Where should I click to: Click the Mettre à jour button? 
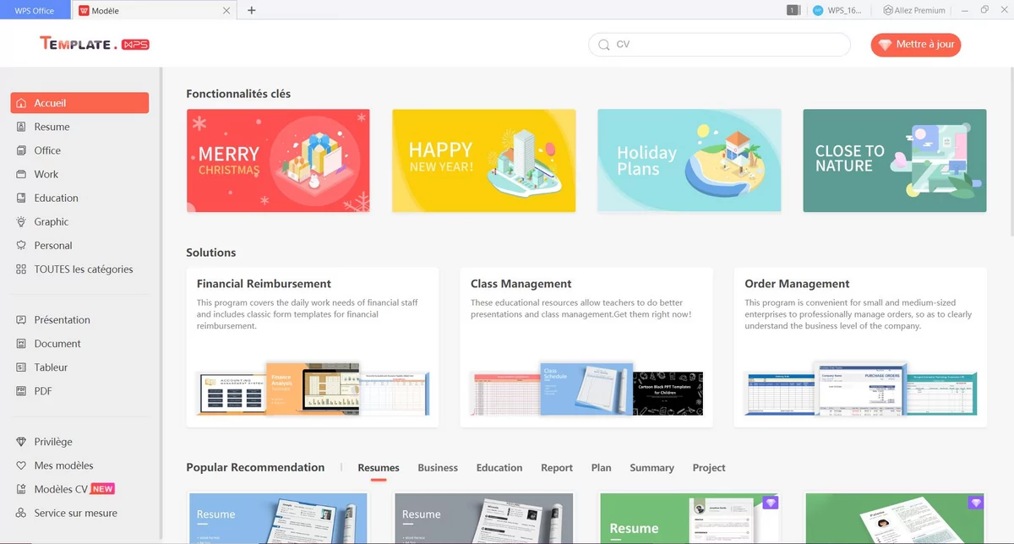[916, 45]
